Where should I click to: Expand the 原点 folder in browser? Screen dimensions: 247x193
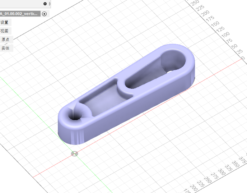[5, 40]
